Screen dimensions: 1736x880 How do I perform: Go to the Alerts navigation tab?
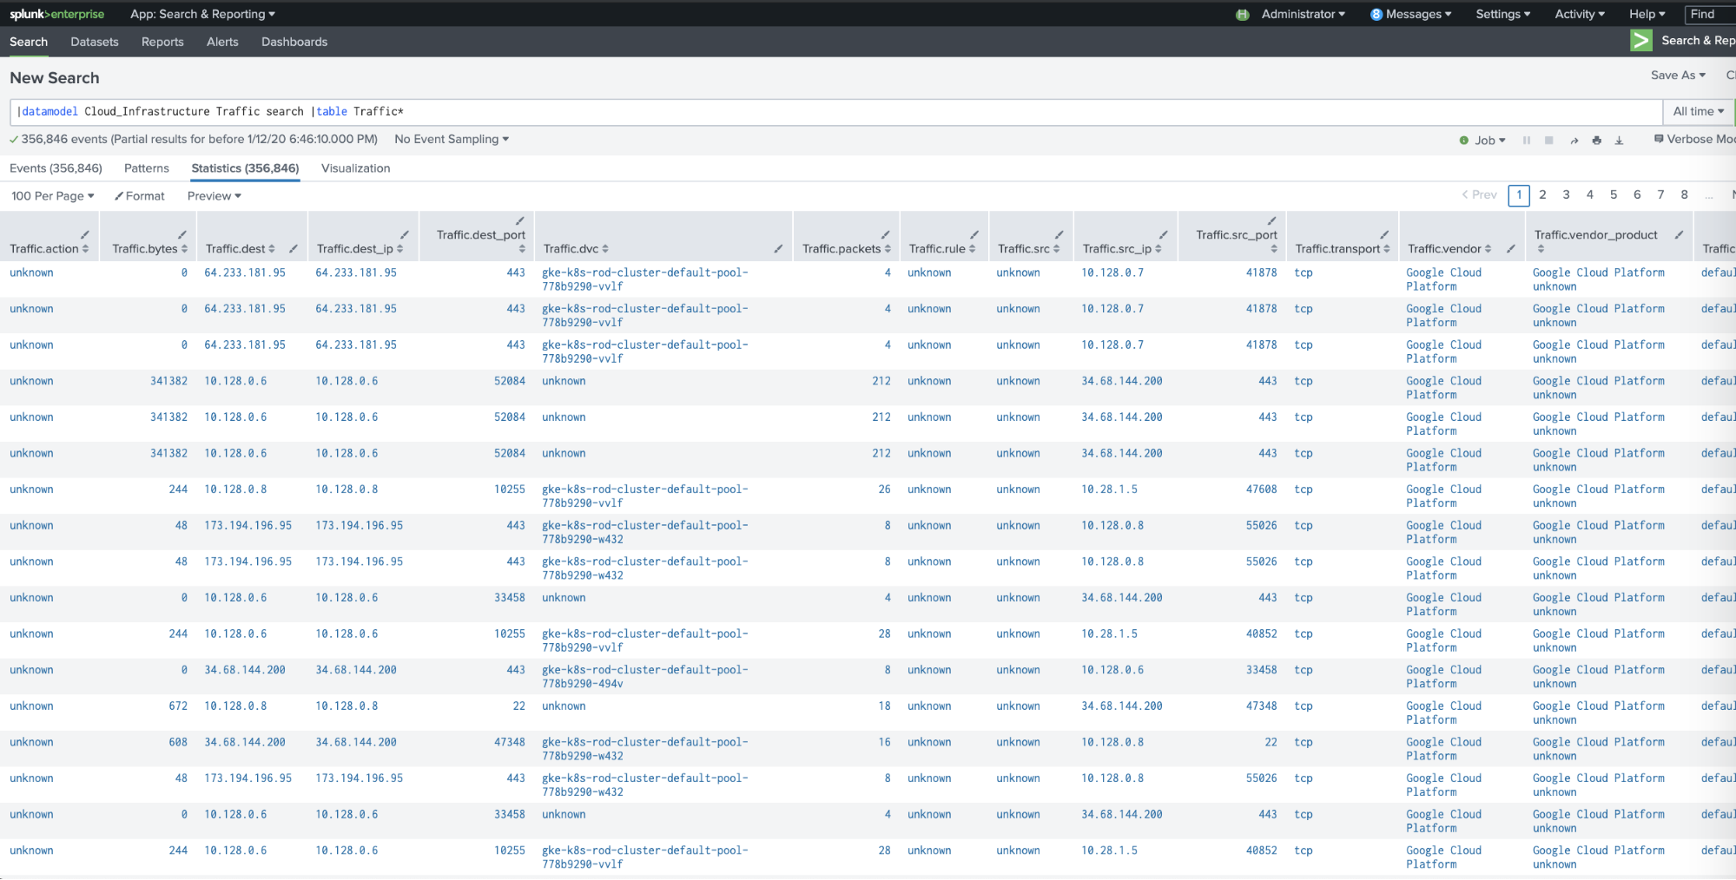click(222, 42)
